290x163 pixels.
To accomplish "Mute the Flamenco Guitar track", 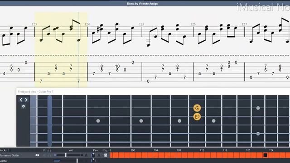I will 44,155.
